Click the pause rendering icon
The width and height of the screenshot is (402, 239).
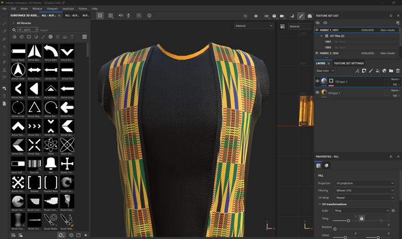(255, 16)
